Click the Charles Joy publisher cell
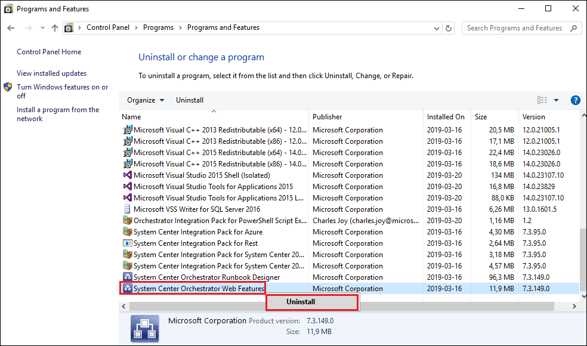The width and height of the screenshot is (587, 346). point(366,221)
